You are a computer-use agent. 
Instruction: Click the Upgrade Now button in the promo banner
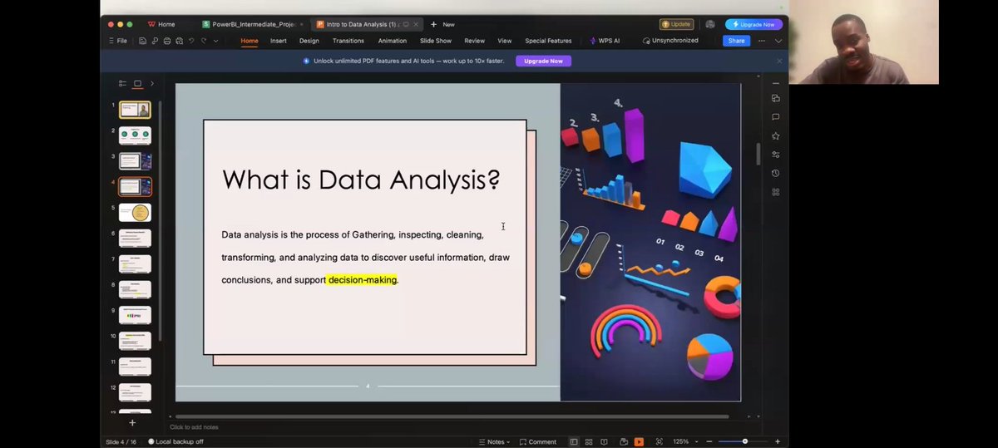click(x=543, y=61)
